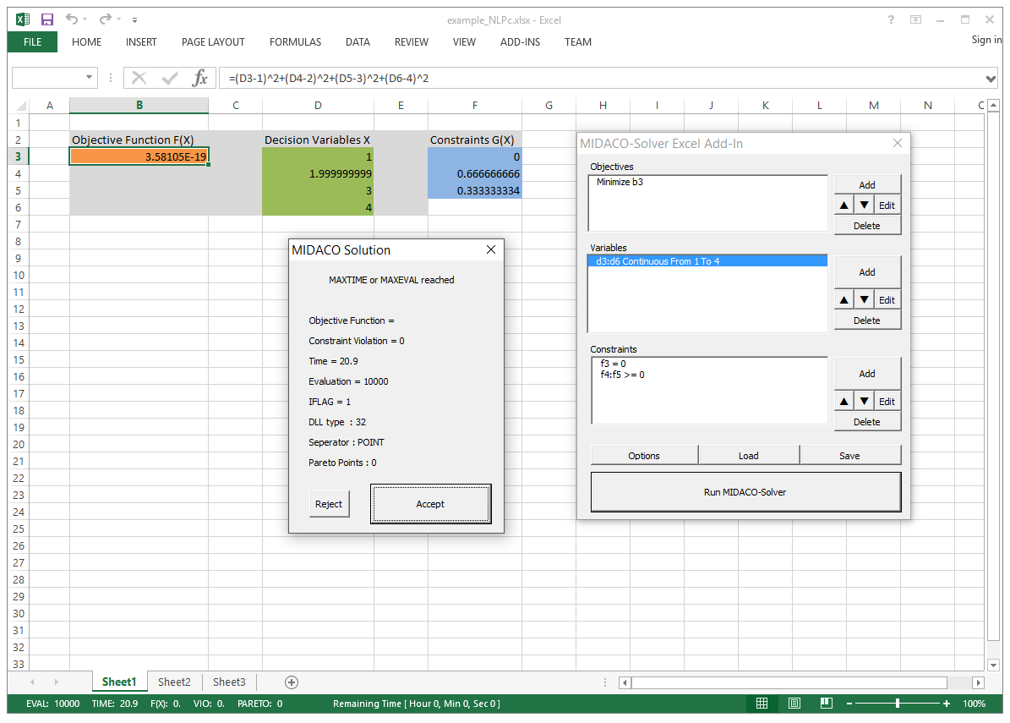Close the MIDACO Solution dialog
The height and width of the screenshot is (723, 1010).
click(491, 250)
